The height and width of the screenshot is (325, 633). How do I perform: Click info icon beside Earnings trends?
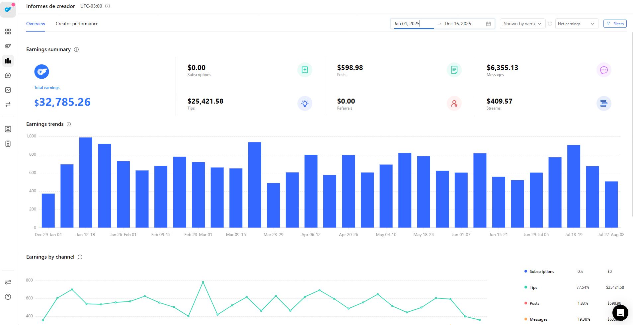69,124
